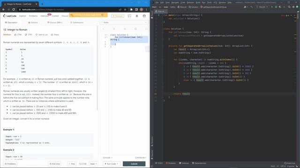The width and height of the screenshot is (300, 168).
Task: Expand the Console panel
Action: coord(107,158)
